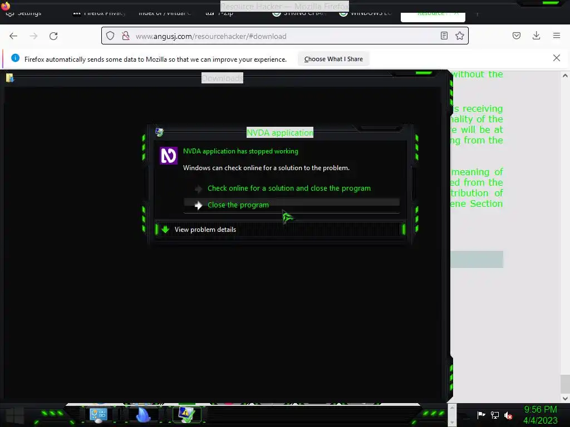Click the taskbar clock showing 9:56 PM
This screenshot has width=570, height=427.
point(540,415)
